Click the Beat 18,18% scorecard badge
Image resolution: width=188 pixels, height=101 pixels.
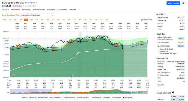coord(177,96)
